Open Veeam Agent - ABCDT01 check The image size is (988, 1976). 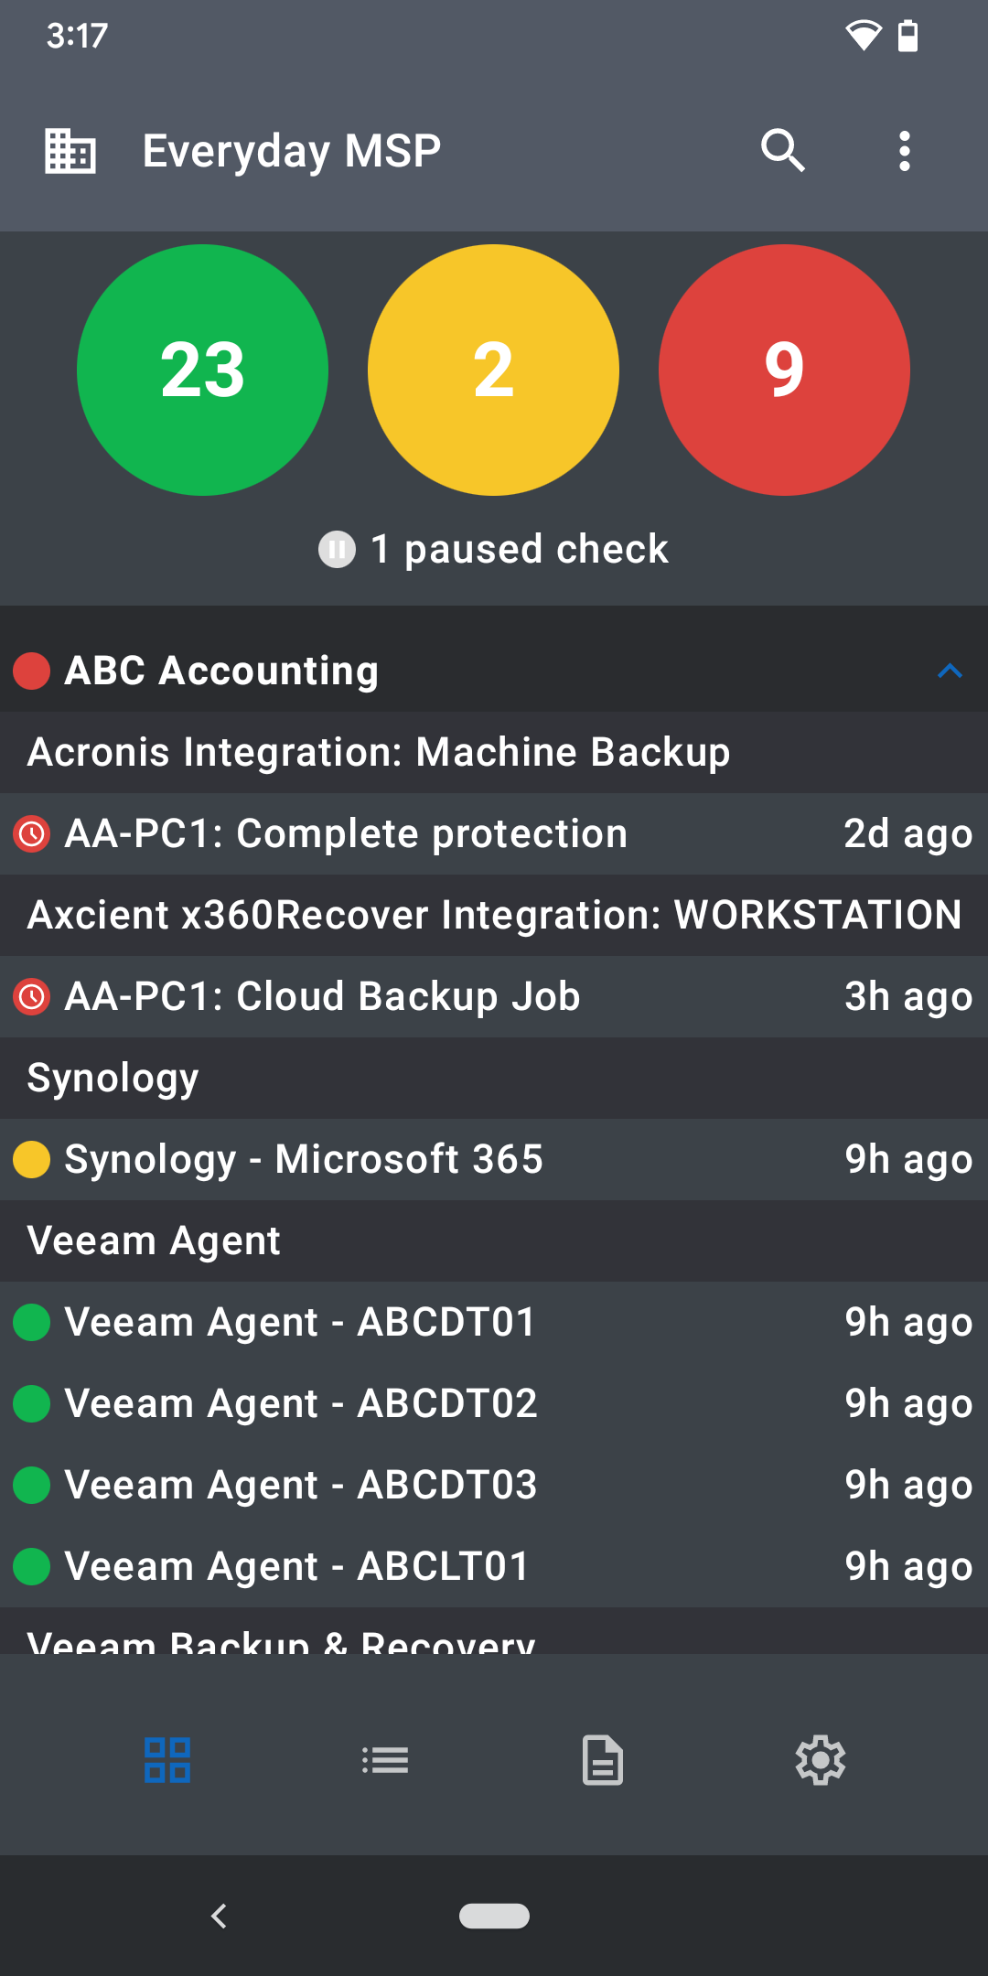300,1322
